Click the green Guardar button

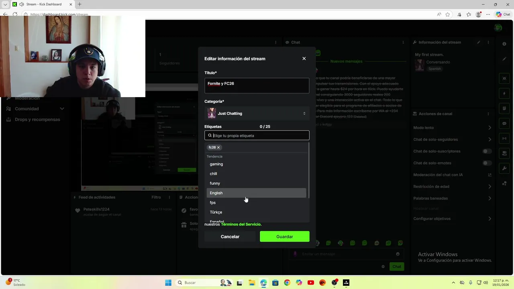click(x=284, y=236)
